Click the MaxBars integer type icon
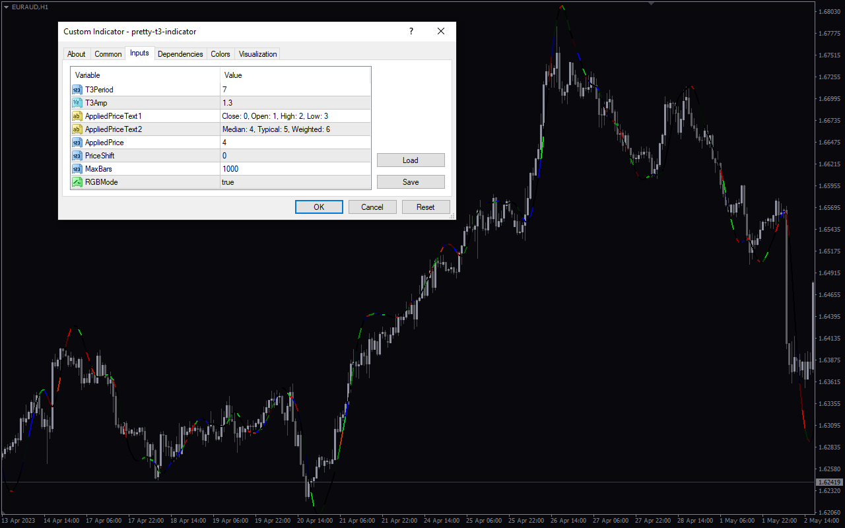 (77, 169)
